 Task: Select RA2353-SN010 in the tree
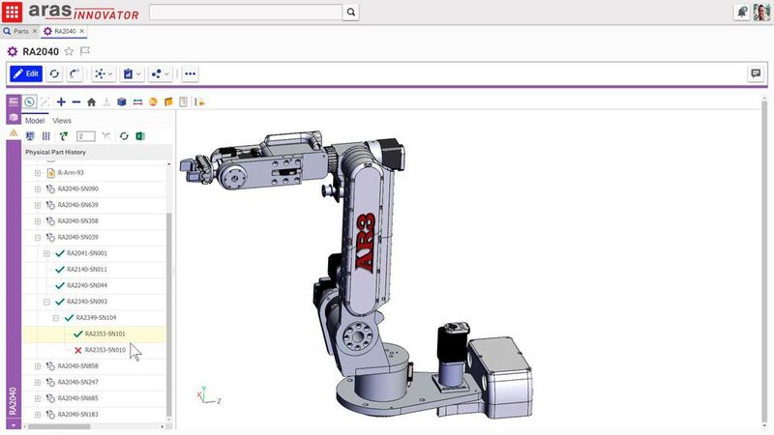pos(104,350)
